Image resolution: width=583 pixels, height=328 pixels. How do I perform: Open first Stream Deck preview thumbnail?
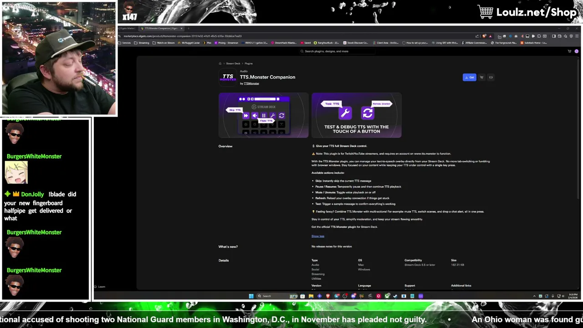(x=263, y=115)
